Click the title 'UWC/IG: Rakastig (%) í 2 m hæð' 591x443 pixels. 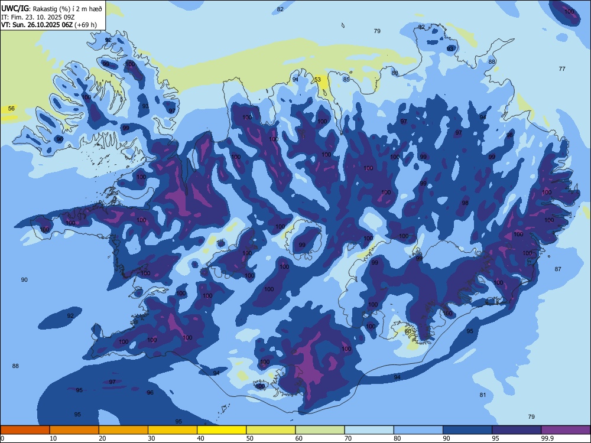51,8
